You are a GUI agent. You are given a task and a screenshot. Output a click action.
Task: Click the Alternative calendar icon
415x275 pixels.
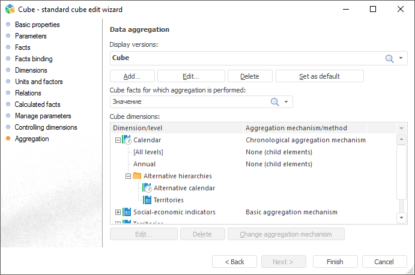[x=147, y=188]
